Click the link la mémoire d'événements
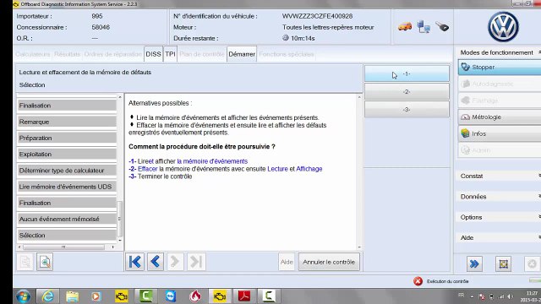The image size is (541, 304). [212, 161]
